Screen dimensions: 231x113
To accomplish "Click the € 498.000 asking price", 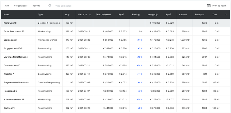I will click(x=155, y=23).
